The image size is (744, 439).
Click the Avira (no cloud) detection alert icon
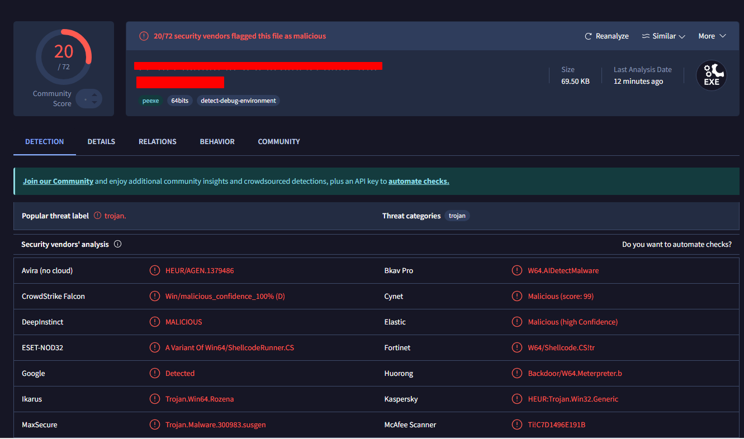coord(155,270)
